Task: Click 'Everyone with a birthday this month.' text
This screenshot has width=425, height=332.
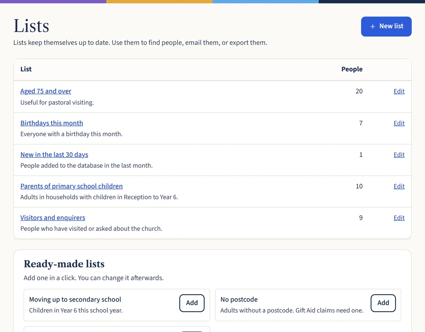Action: [x=71, y=134]
